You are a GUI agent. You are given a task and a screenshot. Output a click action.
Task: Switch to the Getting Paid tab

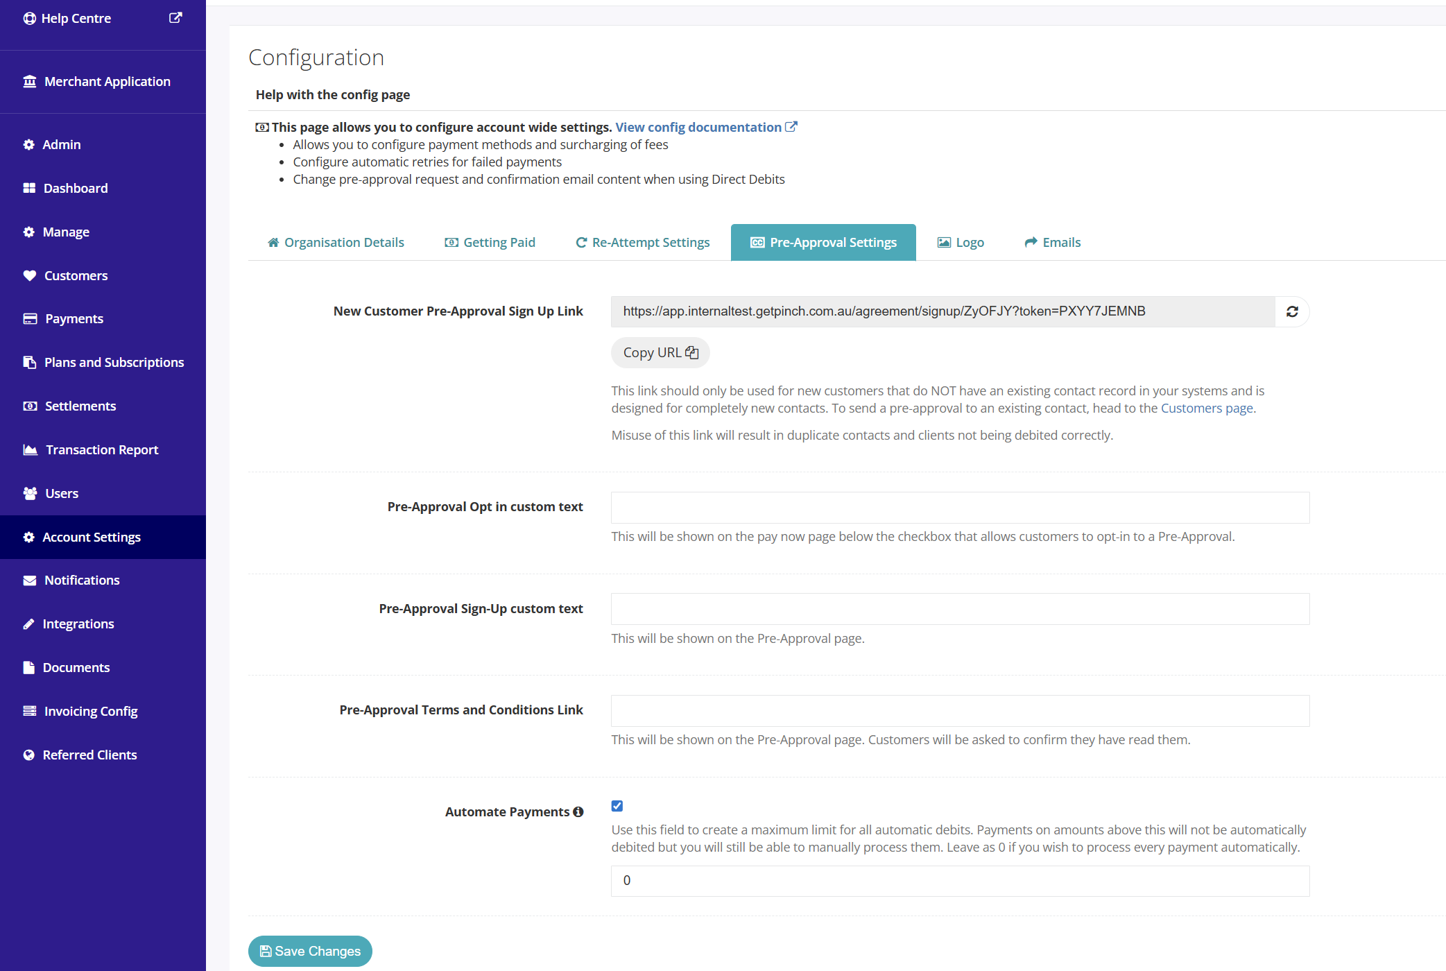490,243
